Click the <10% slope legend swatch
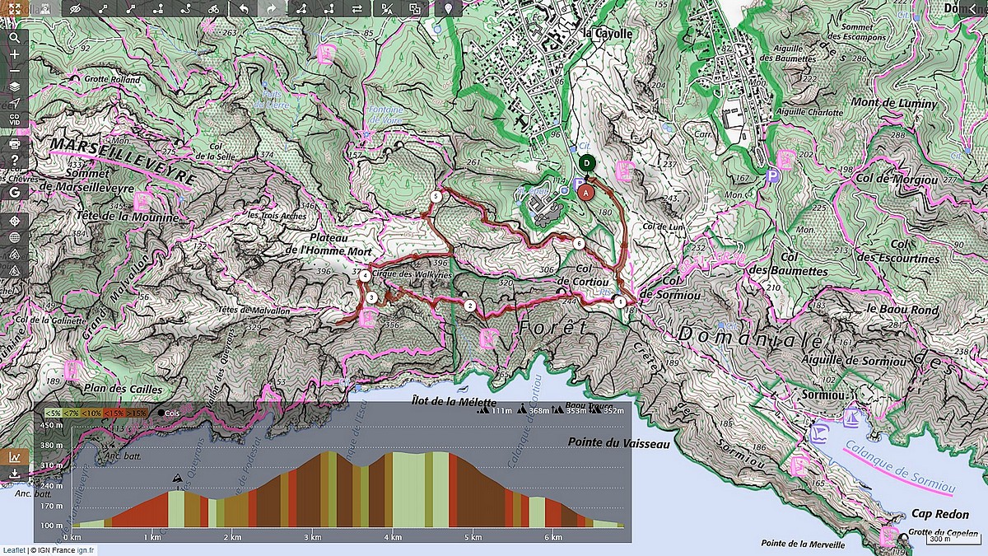988x556 pixels. [91, 412]
